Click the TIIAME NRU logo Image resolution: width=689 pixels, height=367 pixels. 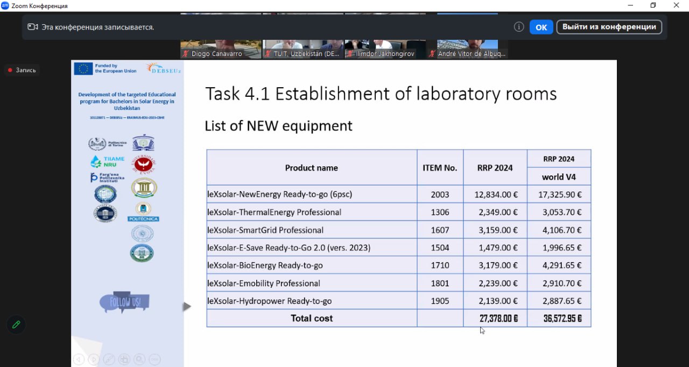[x=108, y=161]
